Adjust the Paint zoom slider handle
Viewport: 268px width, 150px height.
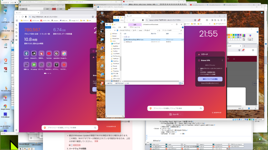tap(249, 108)
